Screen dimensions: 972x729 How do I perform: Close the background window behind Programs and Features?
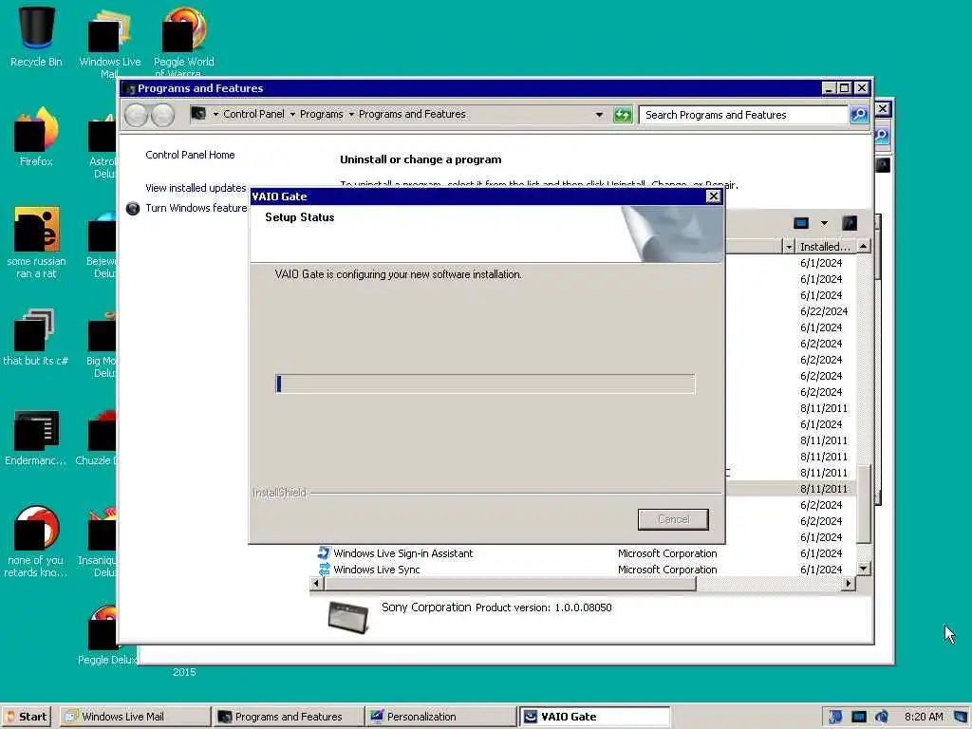pyautogui.click(x=883, y=109)
